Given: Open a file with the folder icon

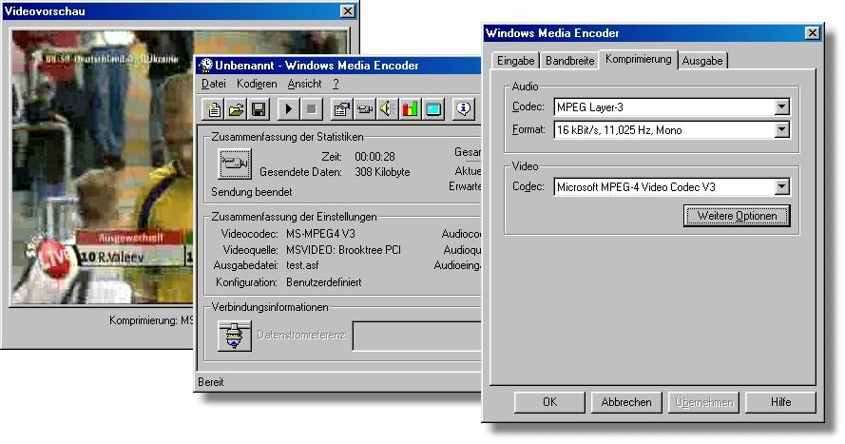Looking at the screenshot, I should click(x=236, y=109).
